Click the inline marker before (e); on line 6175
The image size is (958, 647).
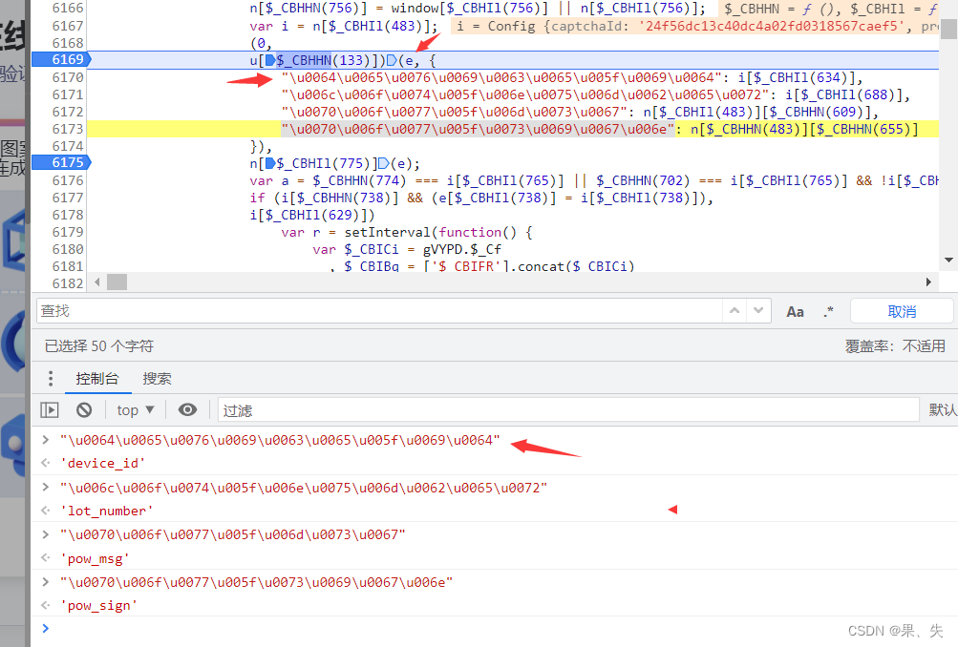point(383,163)
